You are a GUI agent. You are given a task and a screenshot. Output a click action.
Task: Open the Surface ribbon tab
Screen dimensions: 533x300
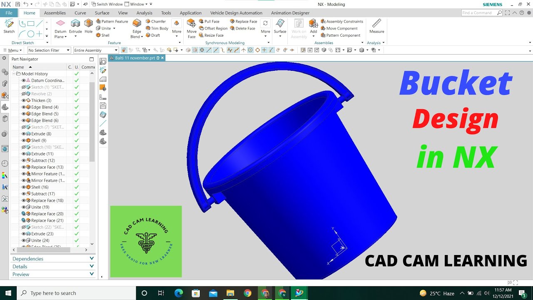pyautogui.click(x=102, y=13)
